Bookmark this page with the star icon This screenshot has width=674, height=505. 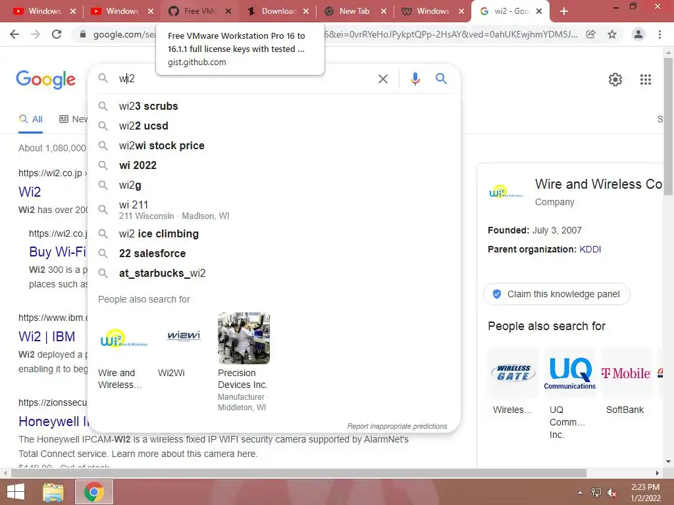coord(612,34)
